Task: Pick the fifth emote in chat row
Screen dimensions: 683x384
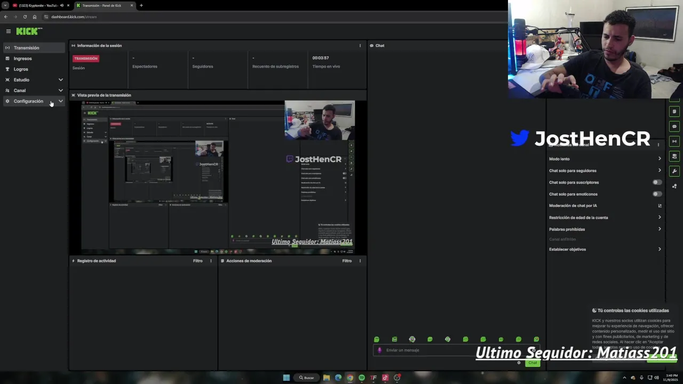Action: coord(448,339)
